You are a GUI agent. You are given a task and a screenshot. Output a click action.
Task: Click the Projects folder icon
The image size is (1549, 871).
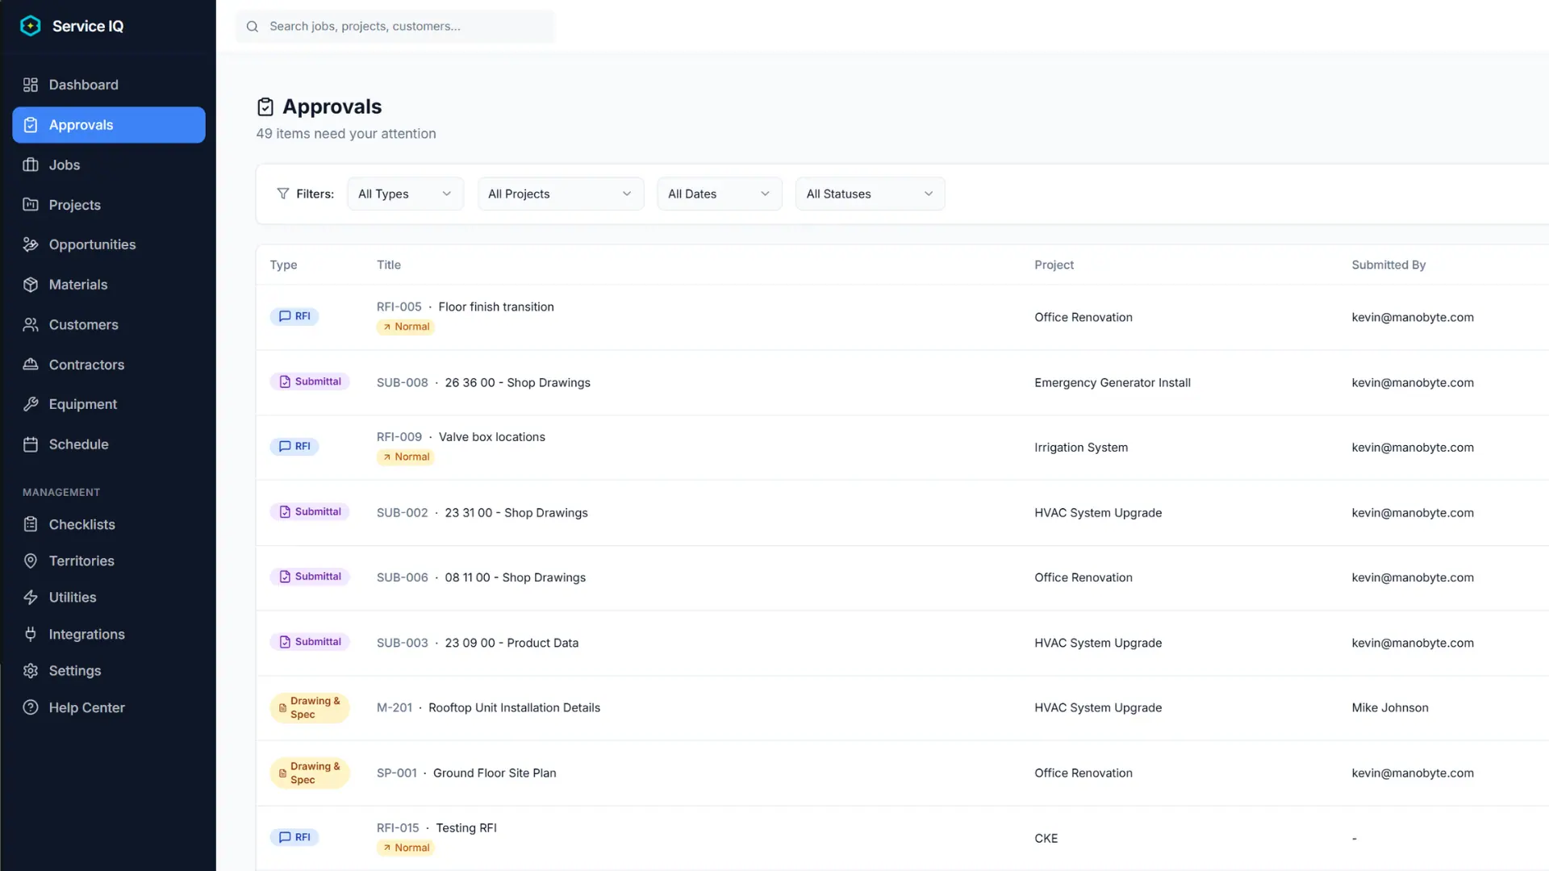(x=31, y=205)
